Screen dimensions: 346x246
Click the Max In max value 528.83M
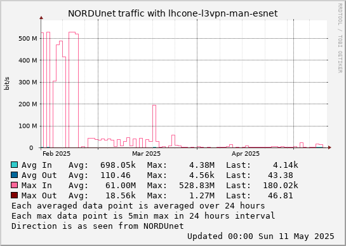click(197, 186)
